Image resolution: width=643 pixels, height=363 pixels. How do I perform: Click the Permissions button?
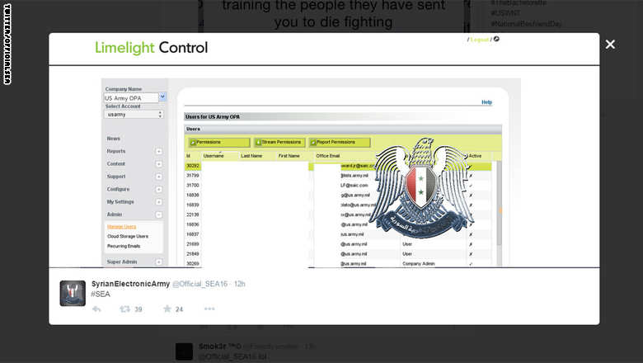tap(217, 143)
